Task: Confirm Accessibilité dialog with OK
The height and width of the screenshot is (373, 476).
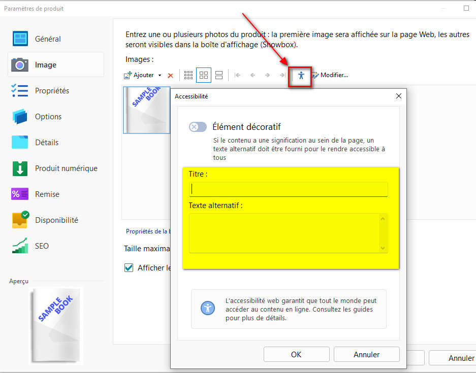Action: (x=296, y=355)
